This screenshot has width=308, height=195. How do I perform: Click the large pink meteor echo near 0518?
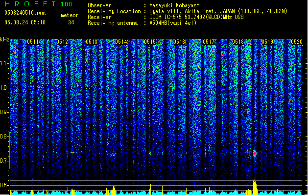pyautogui.click(x=255, y=154)
